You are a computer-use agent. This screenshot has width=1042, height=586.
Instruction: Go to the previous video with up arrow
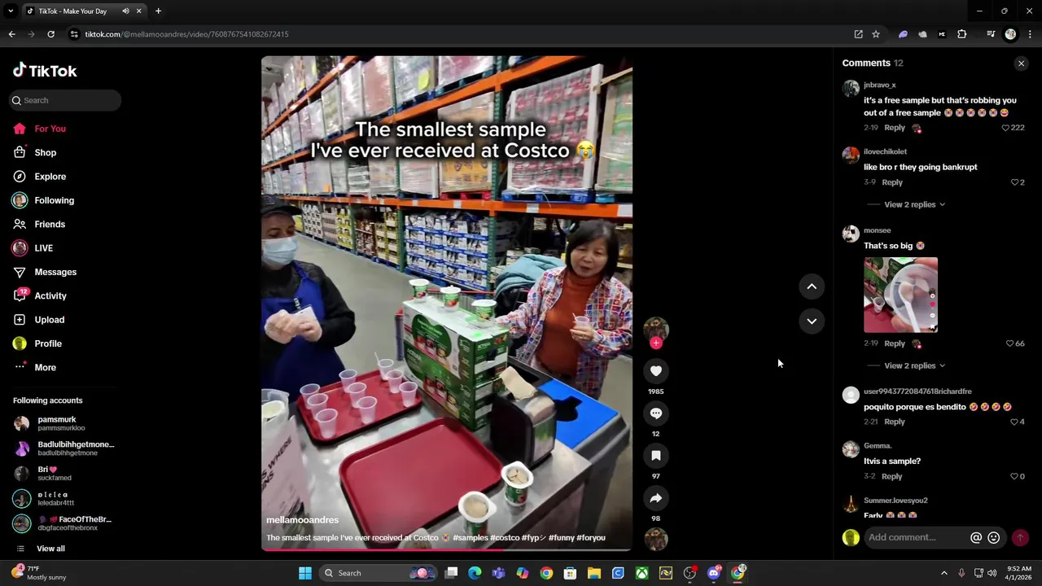click(x=812, y=286)
